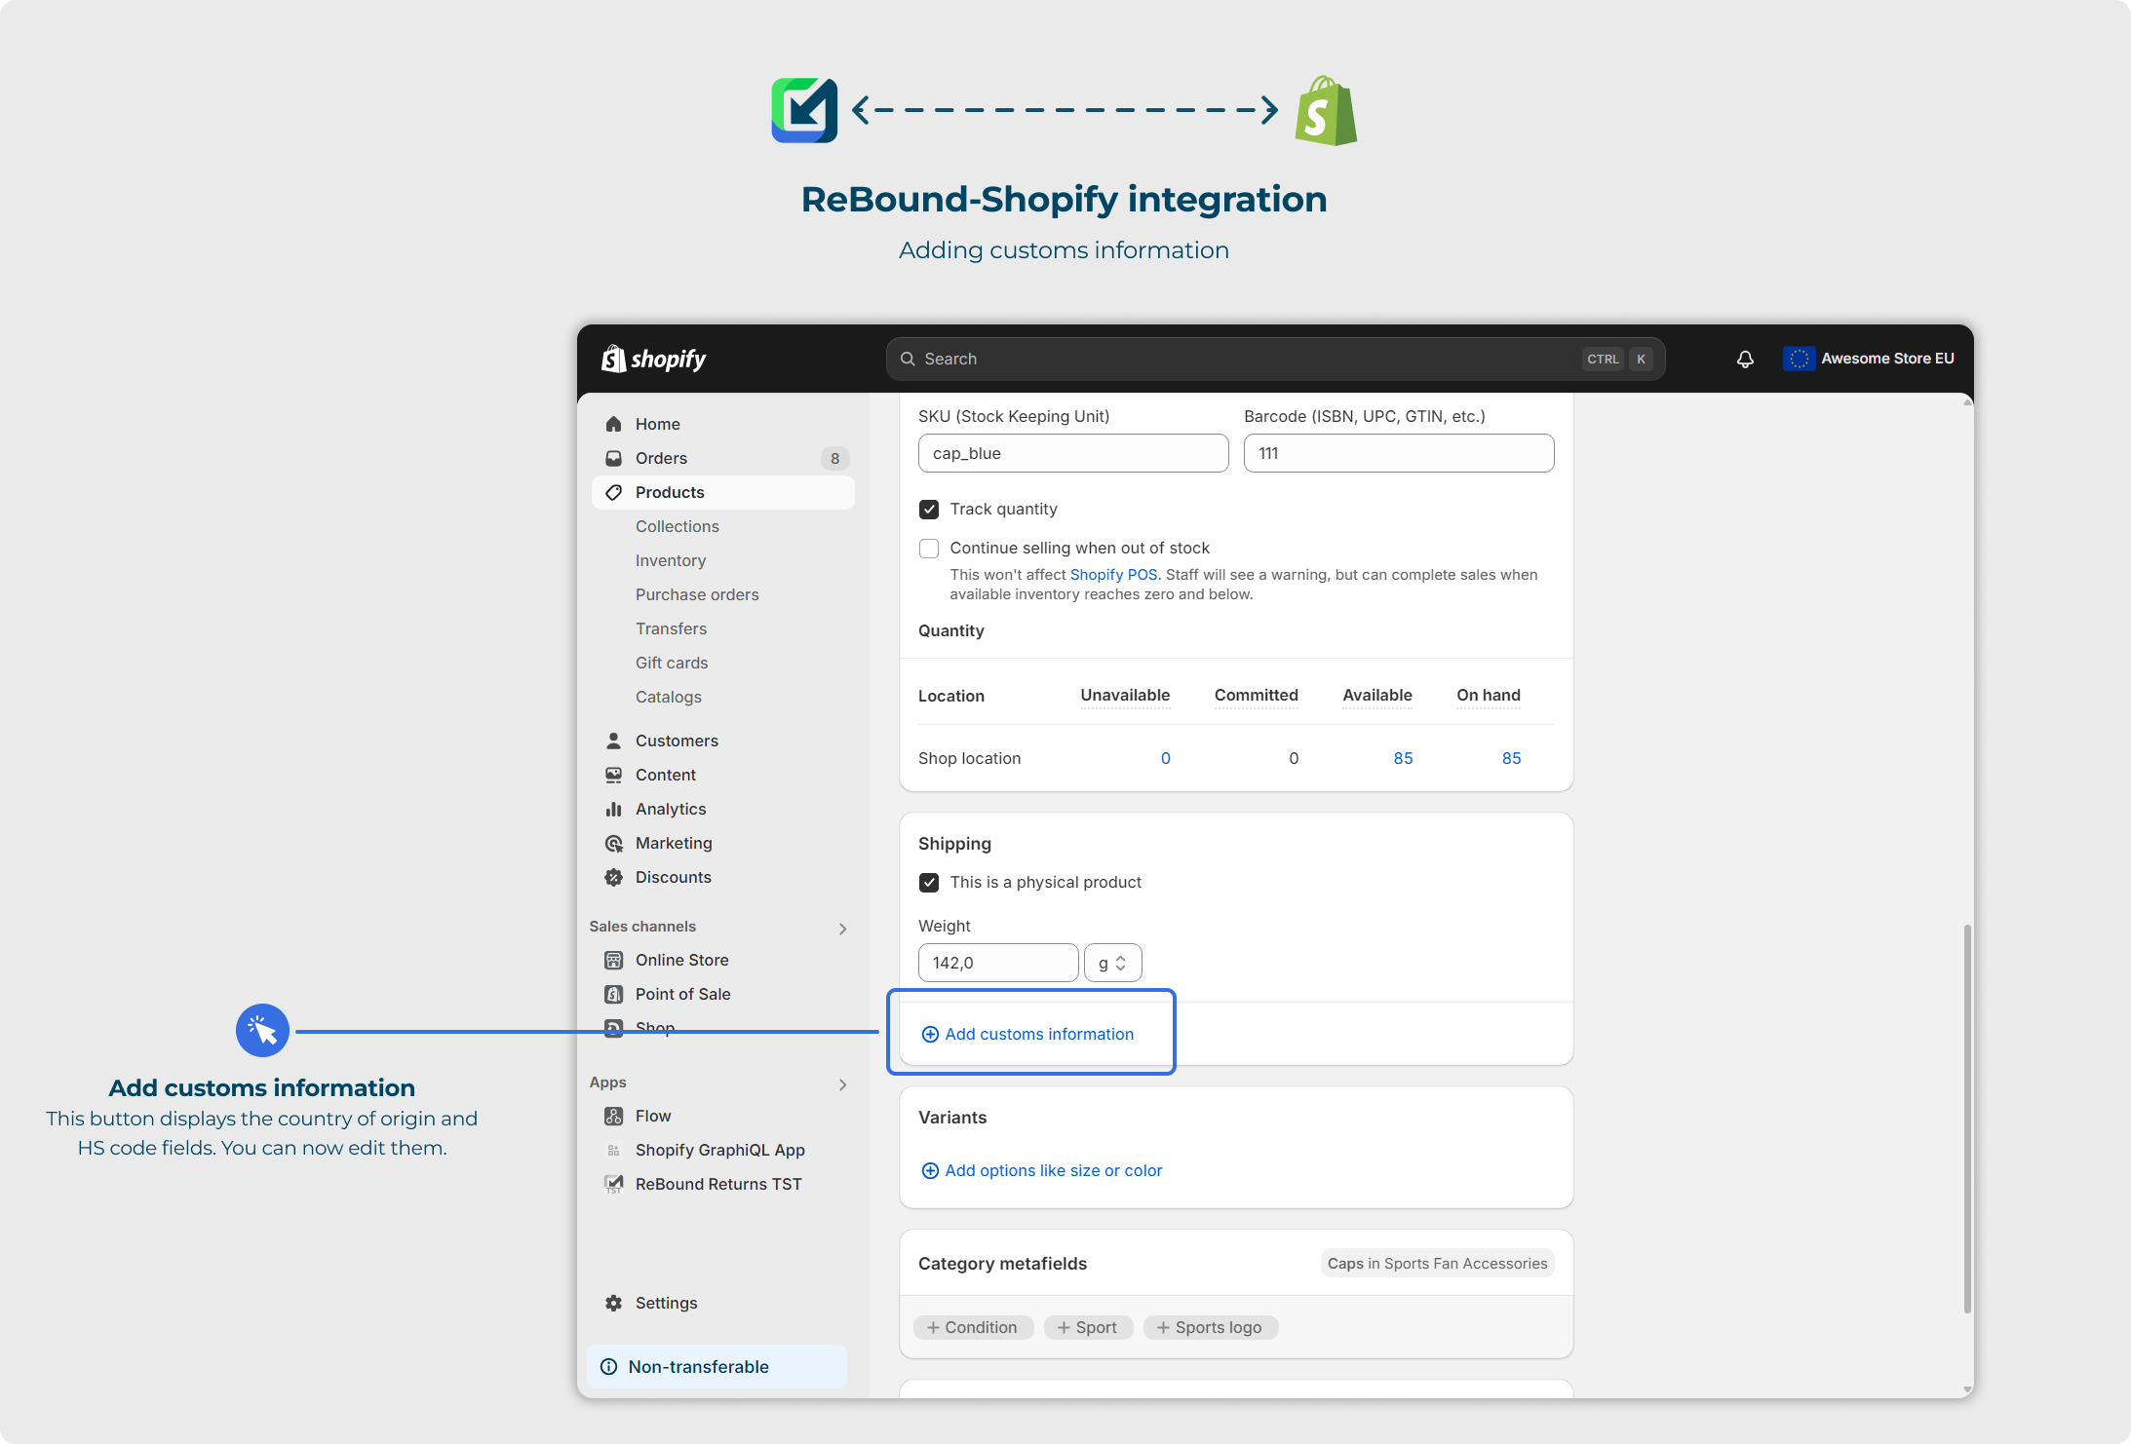
Task: Open Orders in the sidebar
Action: 723,458
